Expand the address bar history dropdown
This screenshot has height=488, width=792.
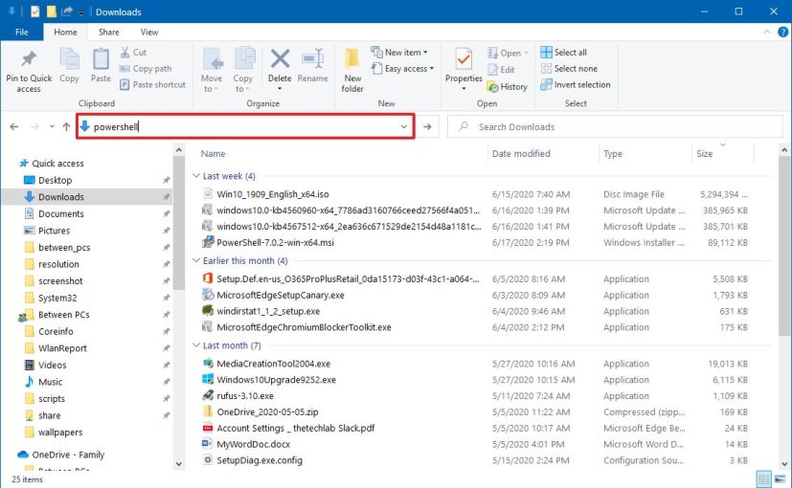pyautogui.click(x=403, y=126)
